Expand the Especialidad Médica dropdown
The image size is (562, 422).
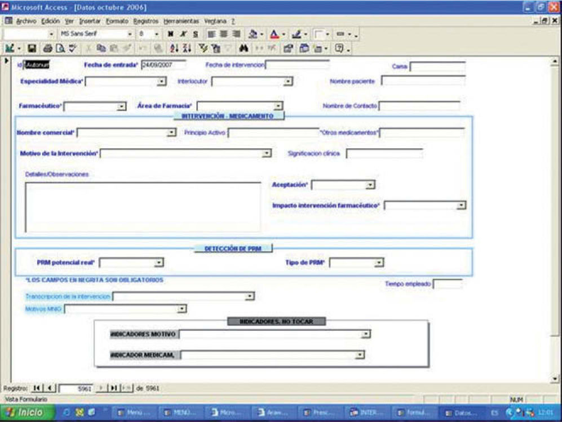coord(162,82)
